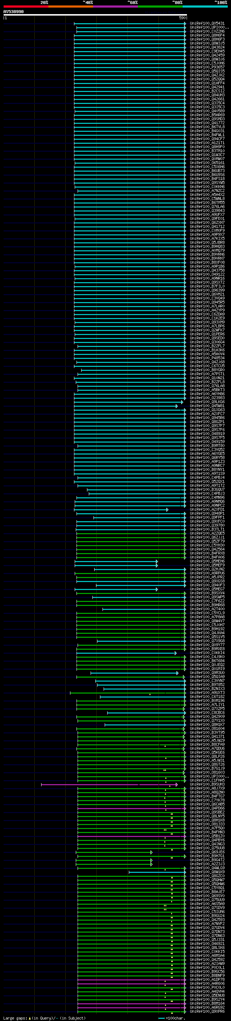
Task: Click the UniRef100_C8CBC6 hit label
Action: (207, 712)
